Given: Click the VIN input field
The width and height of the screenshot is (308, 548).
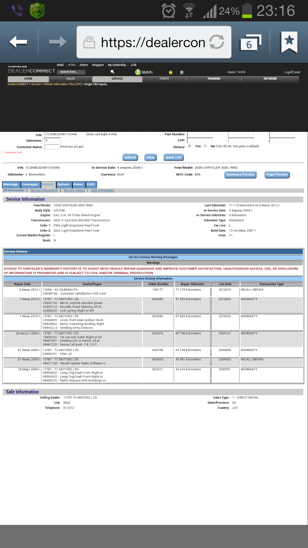Looking at the screenshot, I should (x=65, y=134).
